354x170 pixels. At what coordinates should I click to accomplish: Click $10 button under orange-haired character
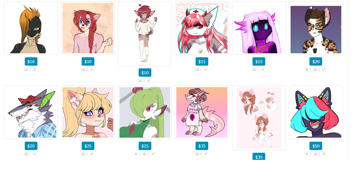tap(31, 62)
